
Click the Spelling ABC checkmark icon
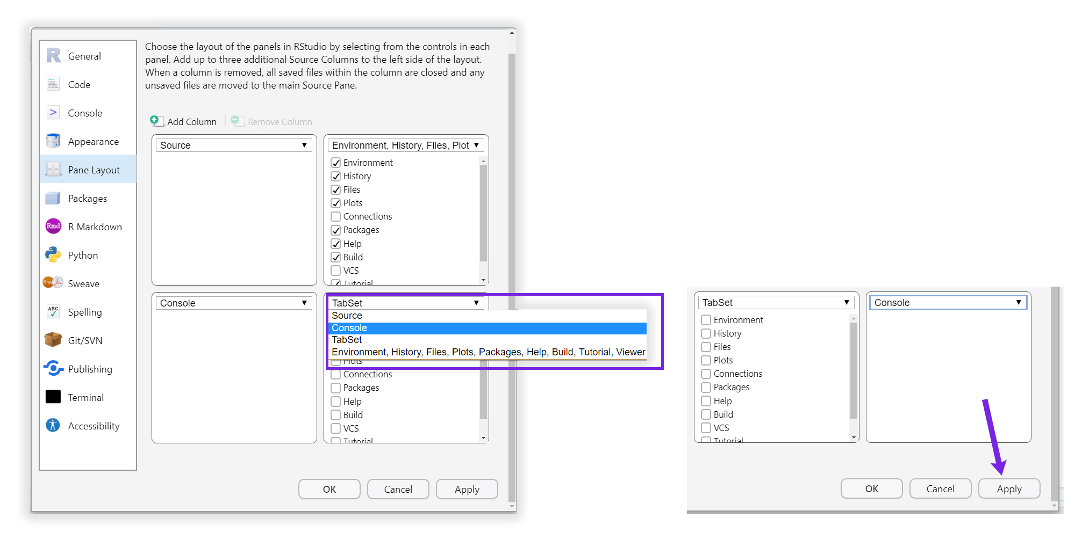[53, 311]
